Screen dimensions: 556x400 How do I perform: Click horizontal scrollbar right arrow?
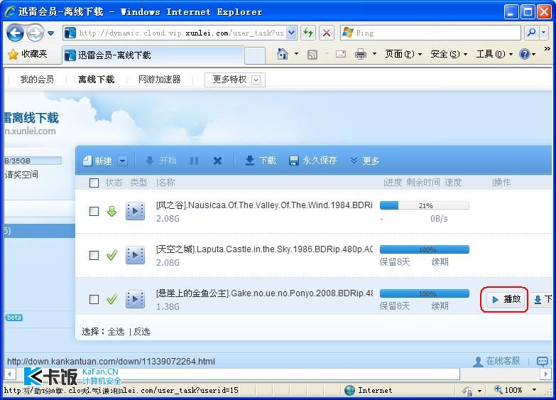pyautogui.click(x=546, y=374)
